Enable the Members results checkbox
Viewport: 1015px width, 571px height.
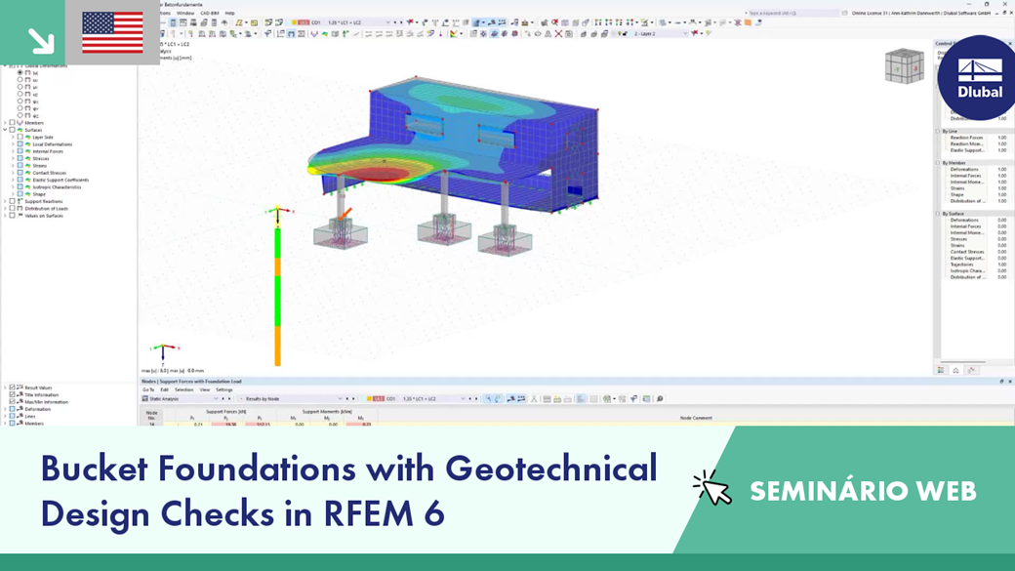click(13, 122)
